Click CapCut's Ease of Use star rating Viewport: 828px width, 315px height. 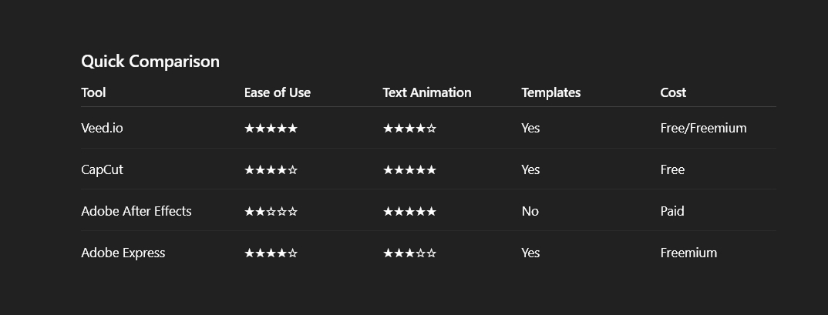(x=271, y=169)
